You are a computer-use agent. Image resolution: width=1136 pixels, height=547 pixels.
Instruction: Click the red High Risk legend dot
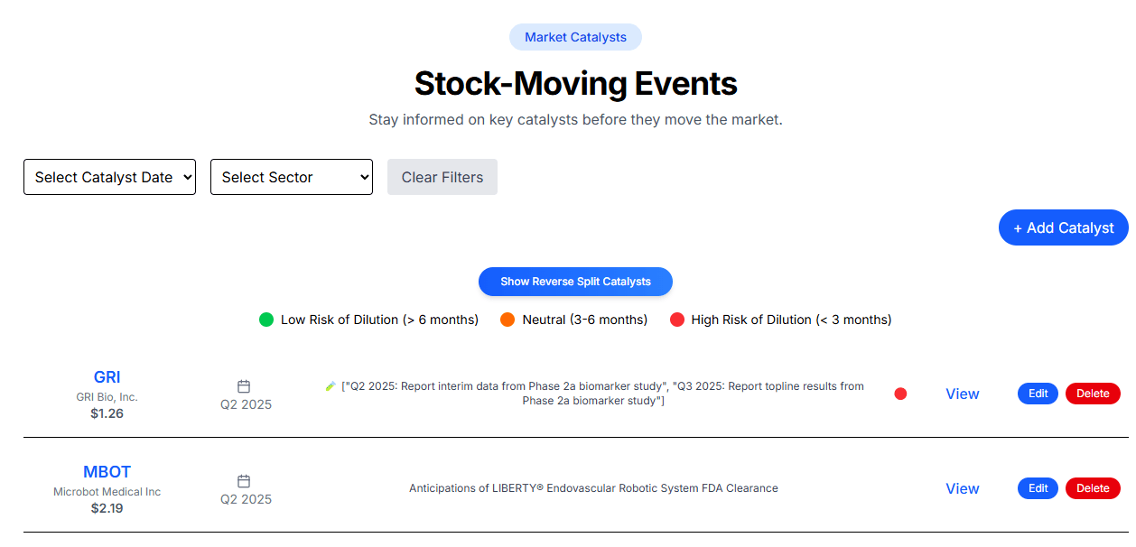pos(677,320)
